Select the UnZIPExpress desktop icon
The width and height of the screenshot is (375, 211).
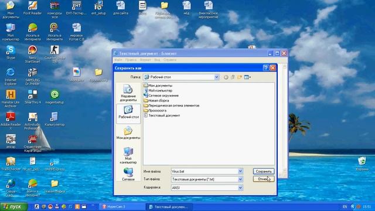tap(54, 164)
